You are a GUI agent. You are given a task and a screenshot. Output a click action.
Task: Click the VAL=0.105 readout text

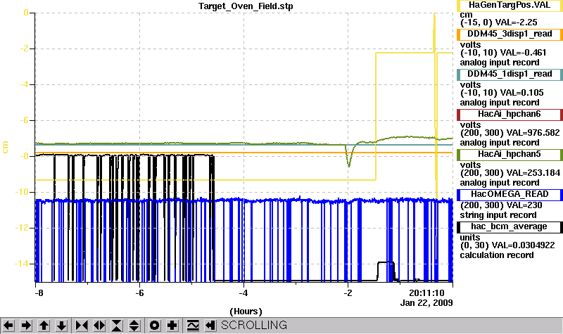coord(521,93)
